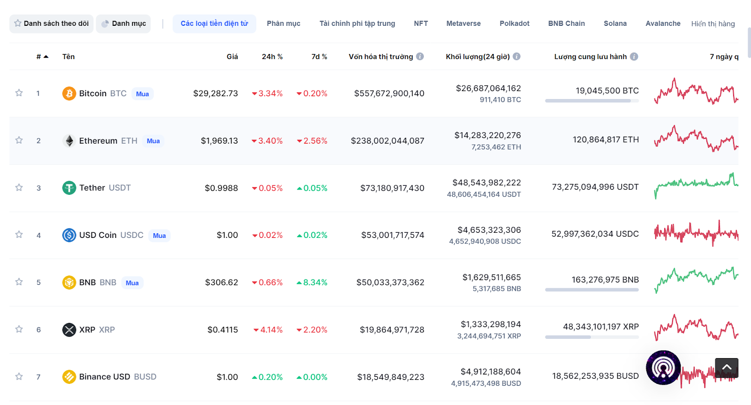This screenshot has height=405, width=751.
Task: Star Ethereum to add to watchlist
Action: (x=19, y=140)
